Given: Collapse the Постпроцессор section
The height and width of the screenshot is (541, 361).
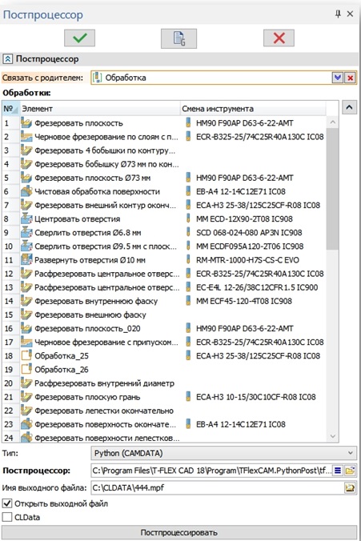Looking at the screenshot, I should point(7,59).
